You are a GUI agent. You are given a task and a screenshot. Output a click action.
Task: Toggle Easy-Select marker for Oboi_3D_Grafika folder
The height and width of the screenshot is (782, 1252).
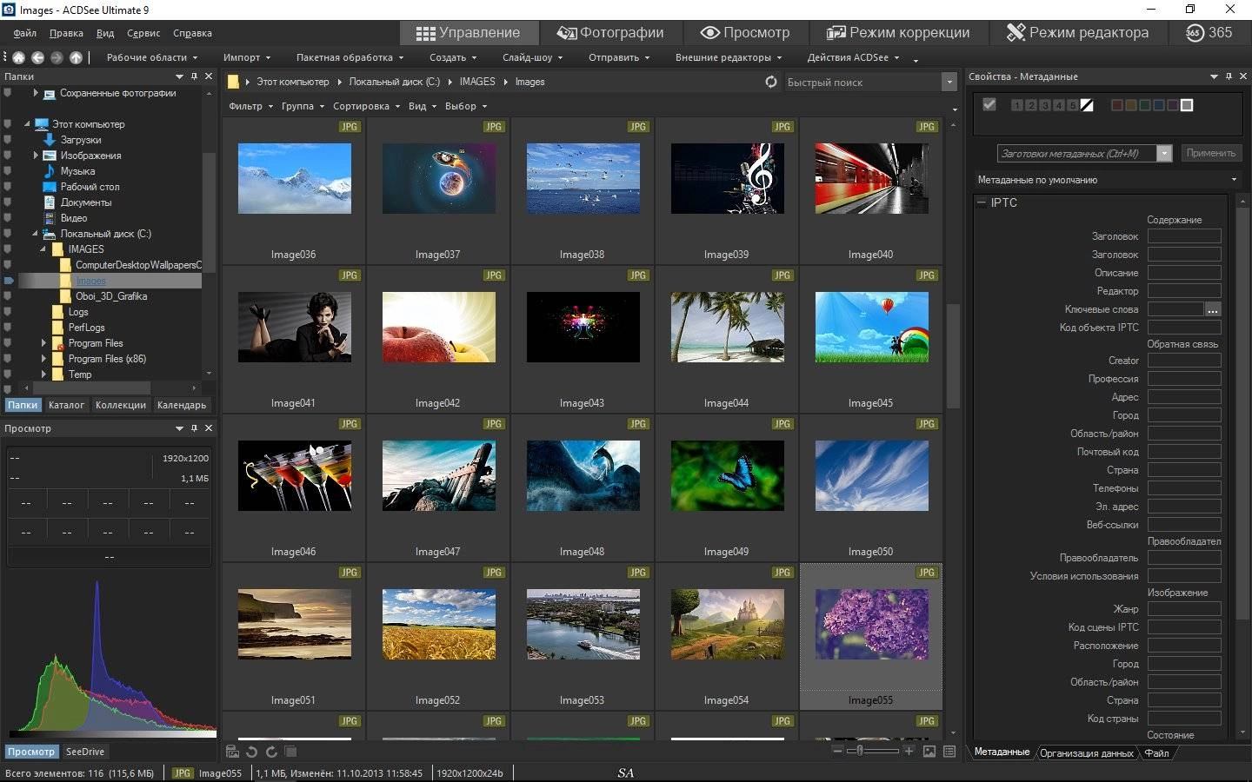click(x=8, y=296)
